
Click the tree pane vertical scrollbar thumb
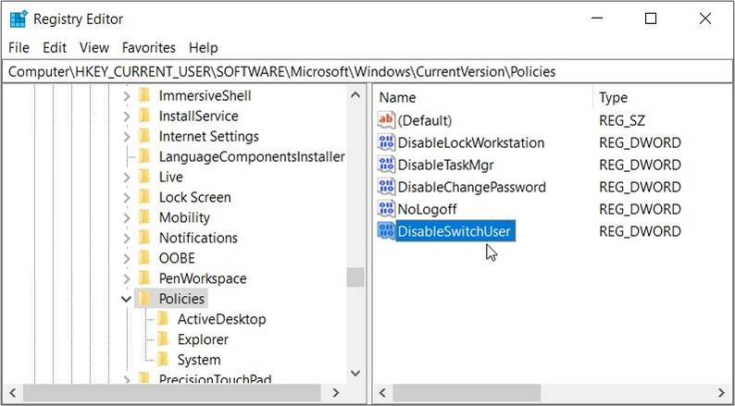[x=355, y=277]
